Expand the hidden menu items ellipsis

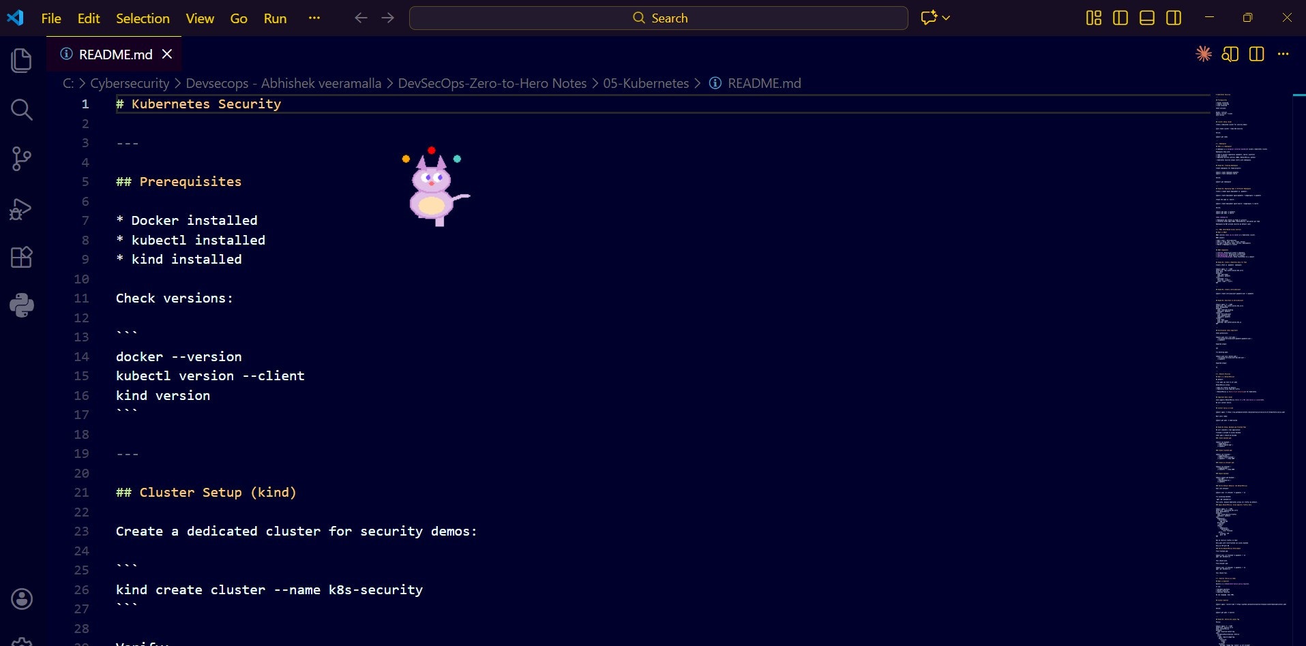coord(314,18)
